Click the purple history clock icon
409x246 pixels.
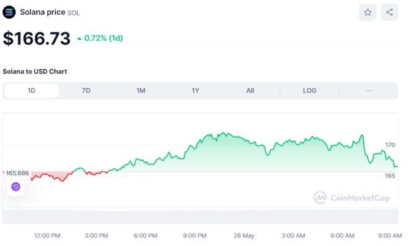pos(15,187)
